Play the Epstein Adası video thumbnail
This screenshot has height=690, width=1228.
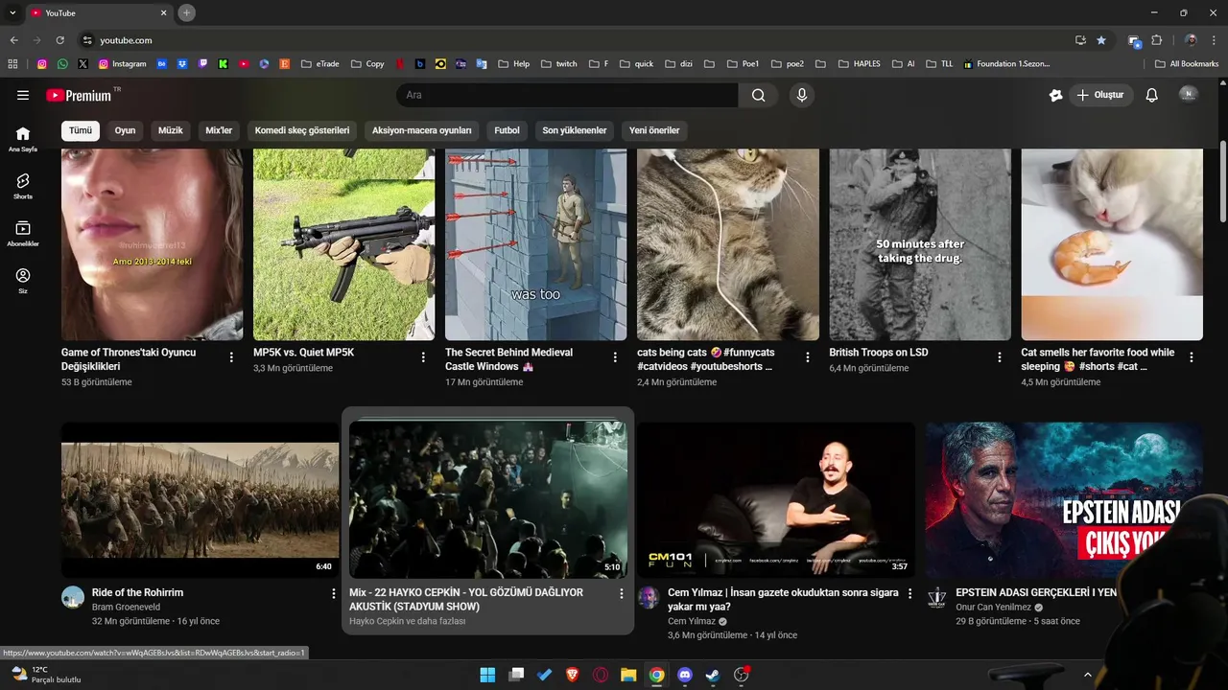(1064, 500)
